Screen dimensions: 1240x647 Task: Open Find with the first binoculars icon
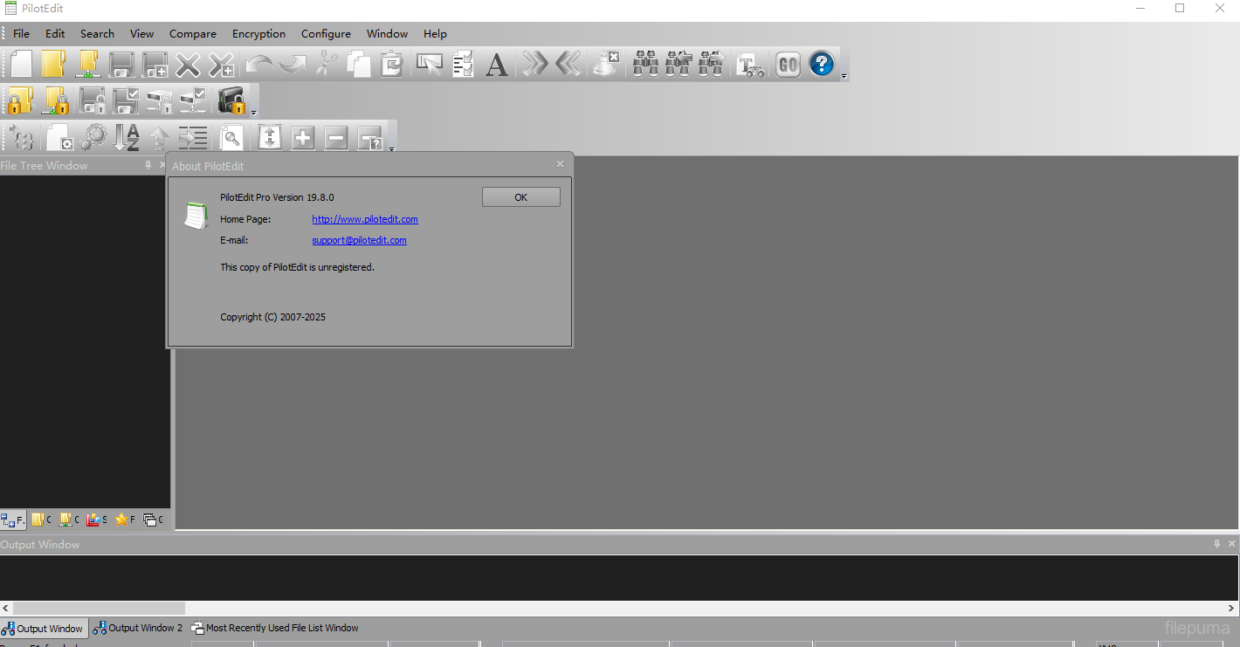(645, 64)
